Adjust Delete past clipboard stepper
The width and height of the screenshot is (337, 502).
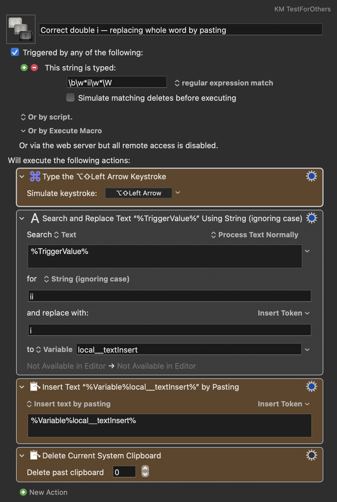coord(145,472)
